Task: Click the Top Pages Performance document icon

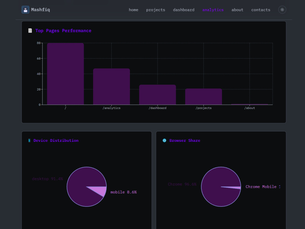Action: [x=30, y=30]
